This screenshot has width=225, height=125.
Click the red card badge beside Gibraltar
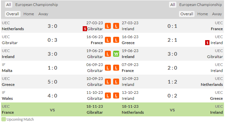pyautogui.click(x=85, y=29)
